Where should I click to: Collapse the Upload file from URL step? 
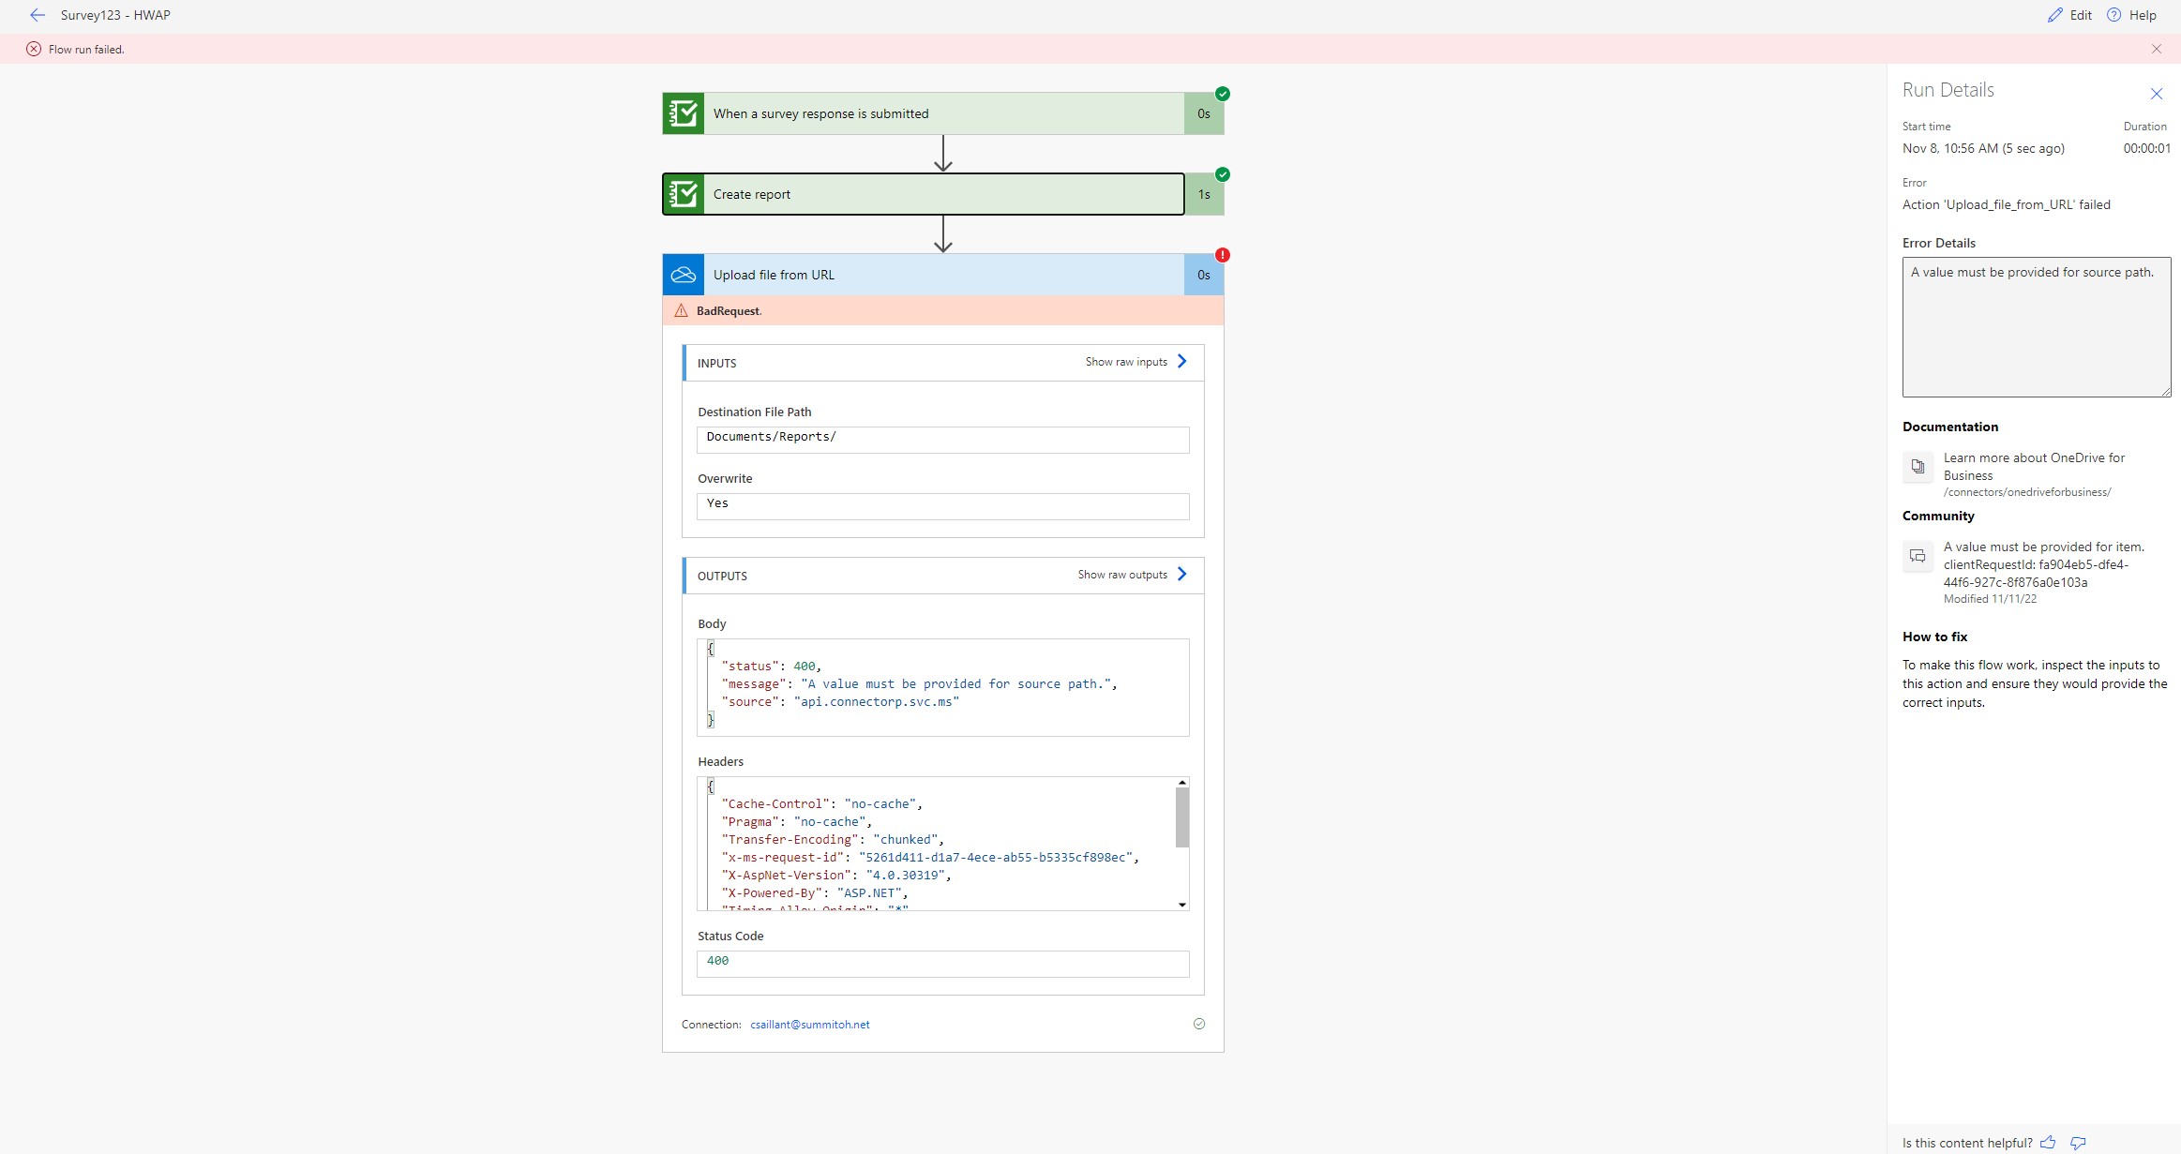point(943,275)
